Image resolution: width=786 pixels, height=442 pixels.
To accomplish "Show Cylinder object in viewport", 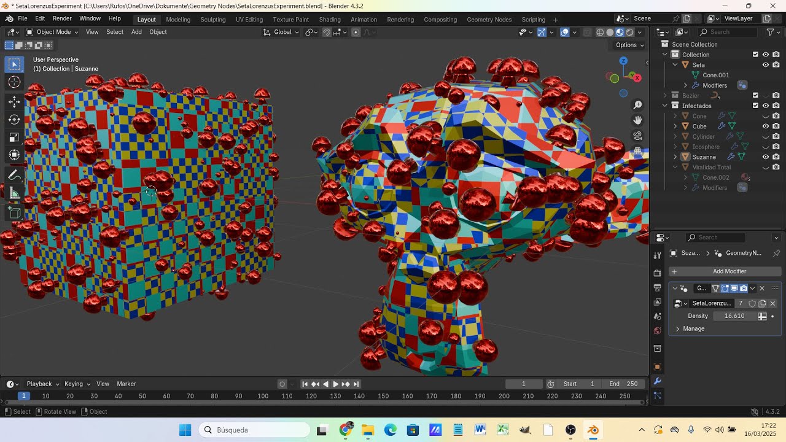I will (766, 136).
